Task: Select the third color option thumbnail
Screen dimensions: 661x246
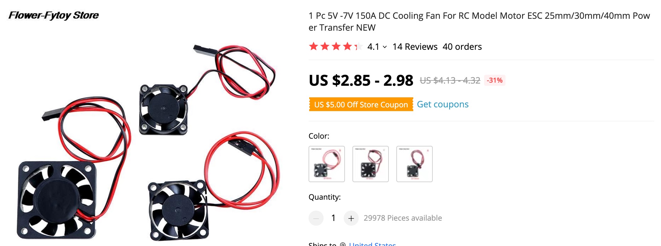Action: [x=415, y=164]
